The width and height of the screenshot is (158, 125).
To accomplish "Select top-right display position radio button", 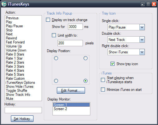I will coord(85,58).
